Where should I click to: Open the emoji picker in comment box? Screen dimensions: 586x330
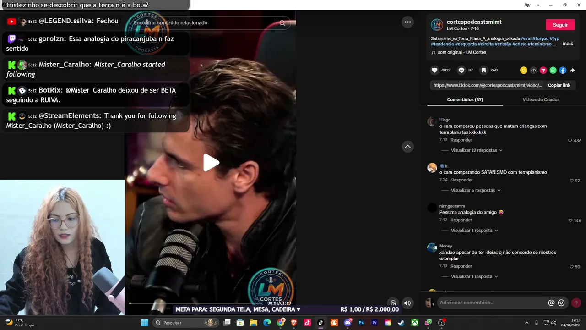(561, 303)
